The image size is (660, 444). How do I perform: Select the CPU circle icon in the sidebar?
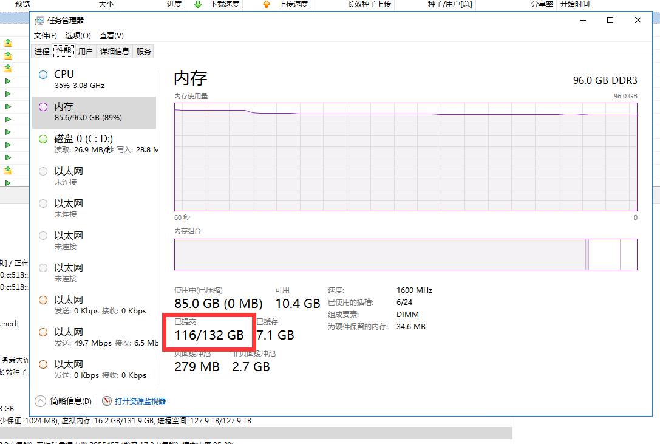coord(43,75)
